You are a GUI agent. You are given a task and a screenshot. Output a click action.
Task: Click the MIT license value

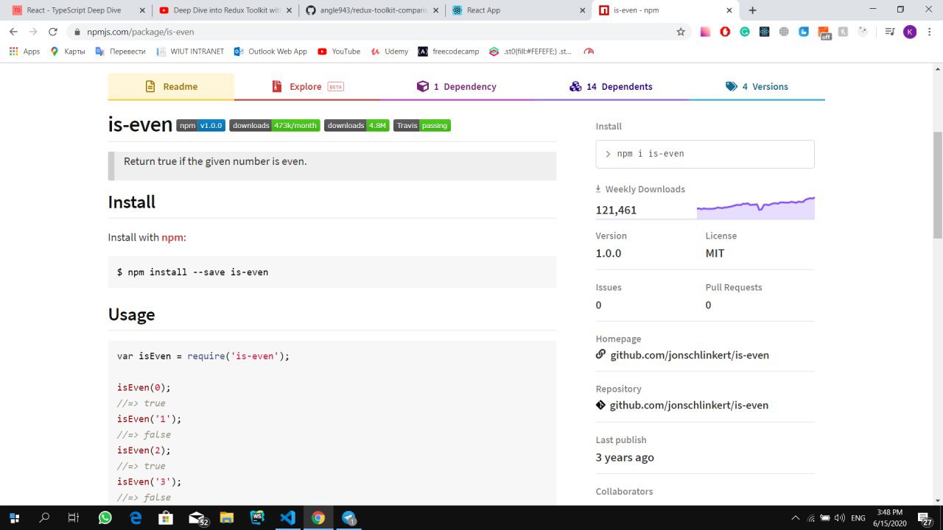[x=715, y=253]
